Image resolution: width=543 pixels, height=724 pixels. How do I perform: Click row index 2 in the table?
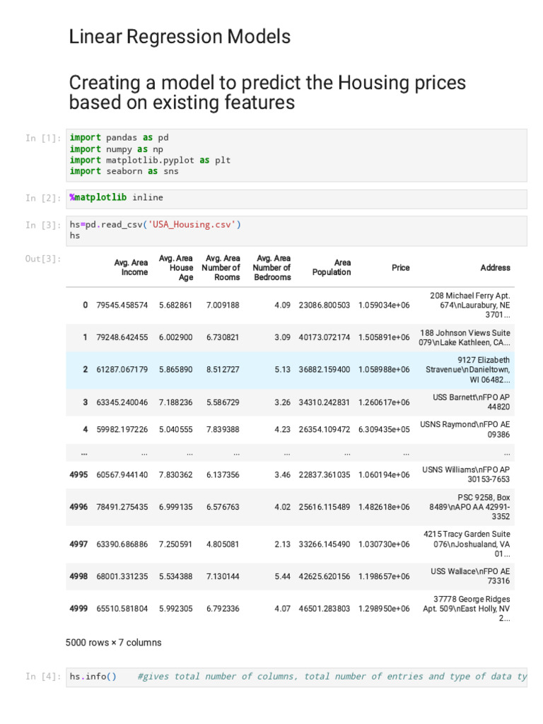click(85, 370)
